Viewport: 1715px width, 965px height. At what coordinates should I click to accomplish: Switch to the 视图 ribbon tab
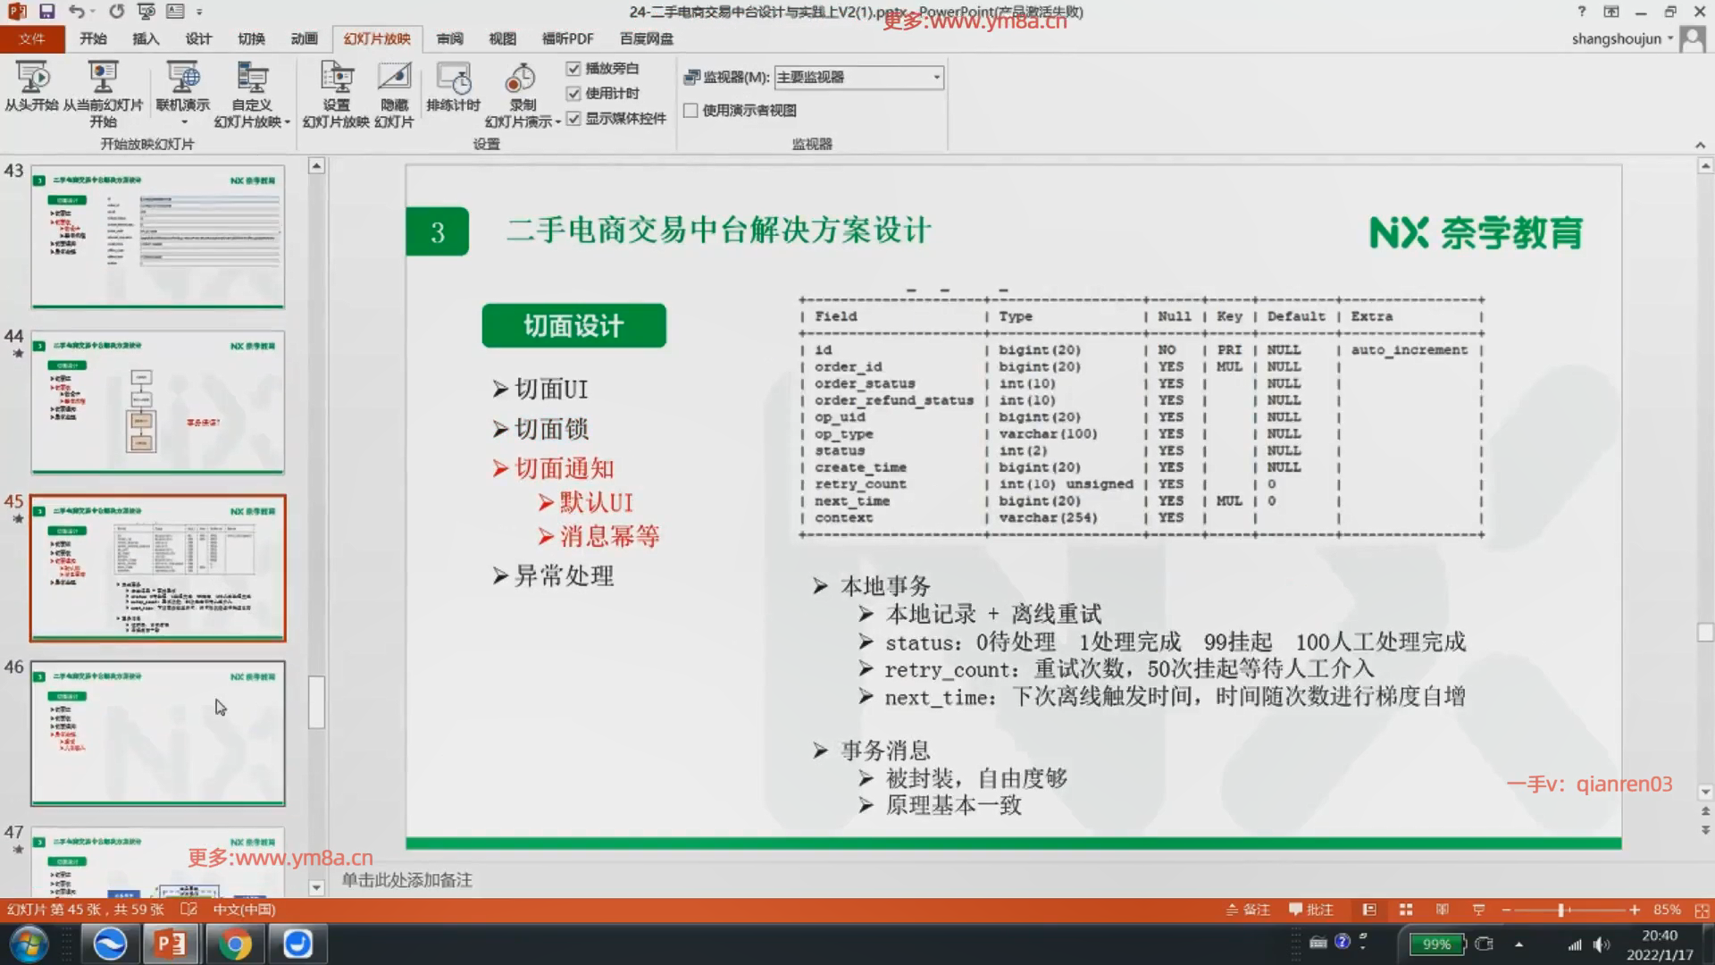click(x=502, y=38)
